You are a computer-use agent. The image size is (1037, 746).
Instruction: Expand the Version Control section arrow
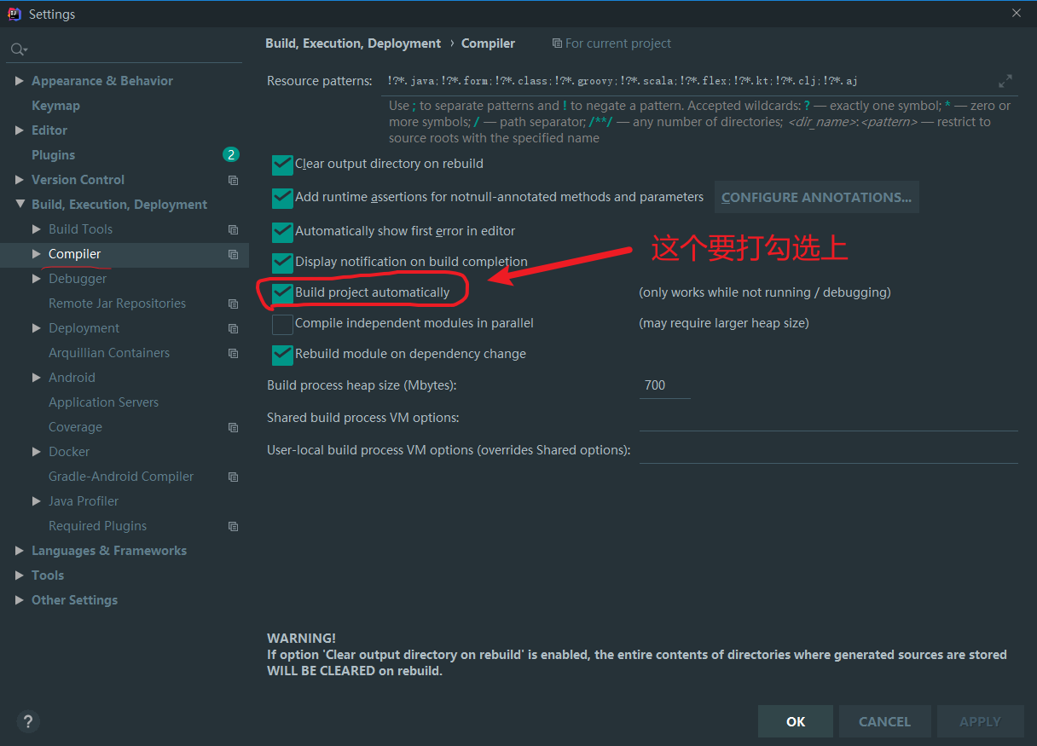[x=20, y=180]
